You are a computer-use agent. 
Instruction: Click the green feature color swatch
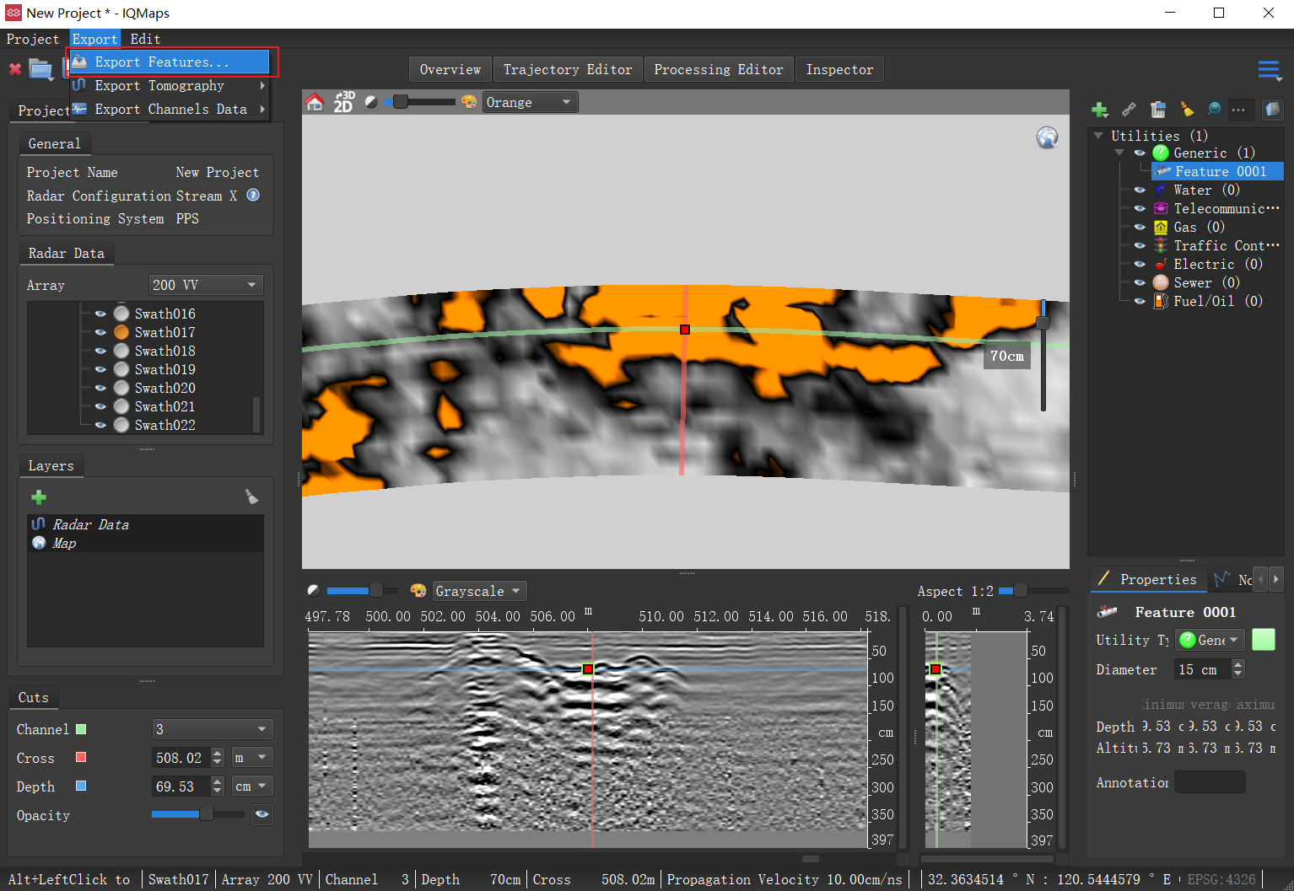click(1263, 640)
